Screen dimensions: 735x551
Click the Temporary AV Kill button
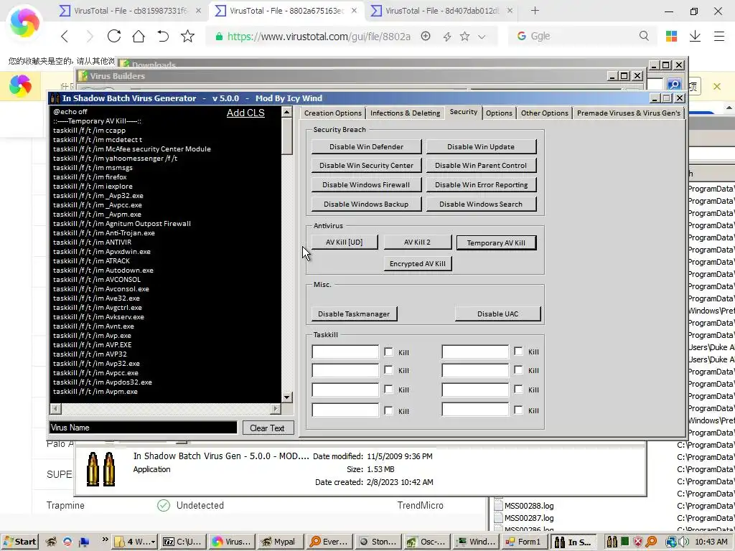click(496, 242)
